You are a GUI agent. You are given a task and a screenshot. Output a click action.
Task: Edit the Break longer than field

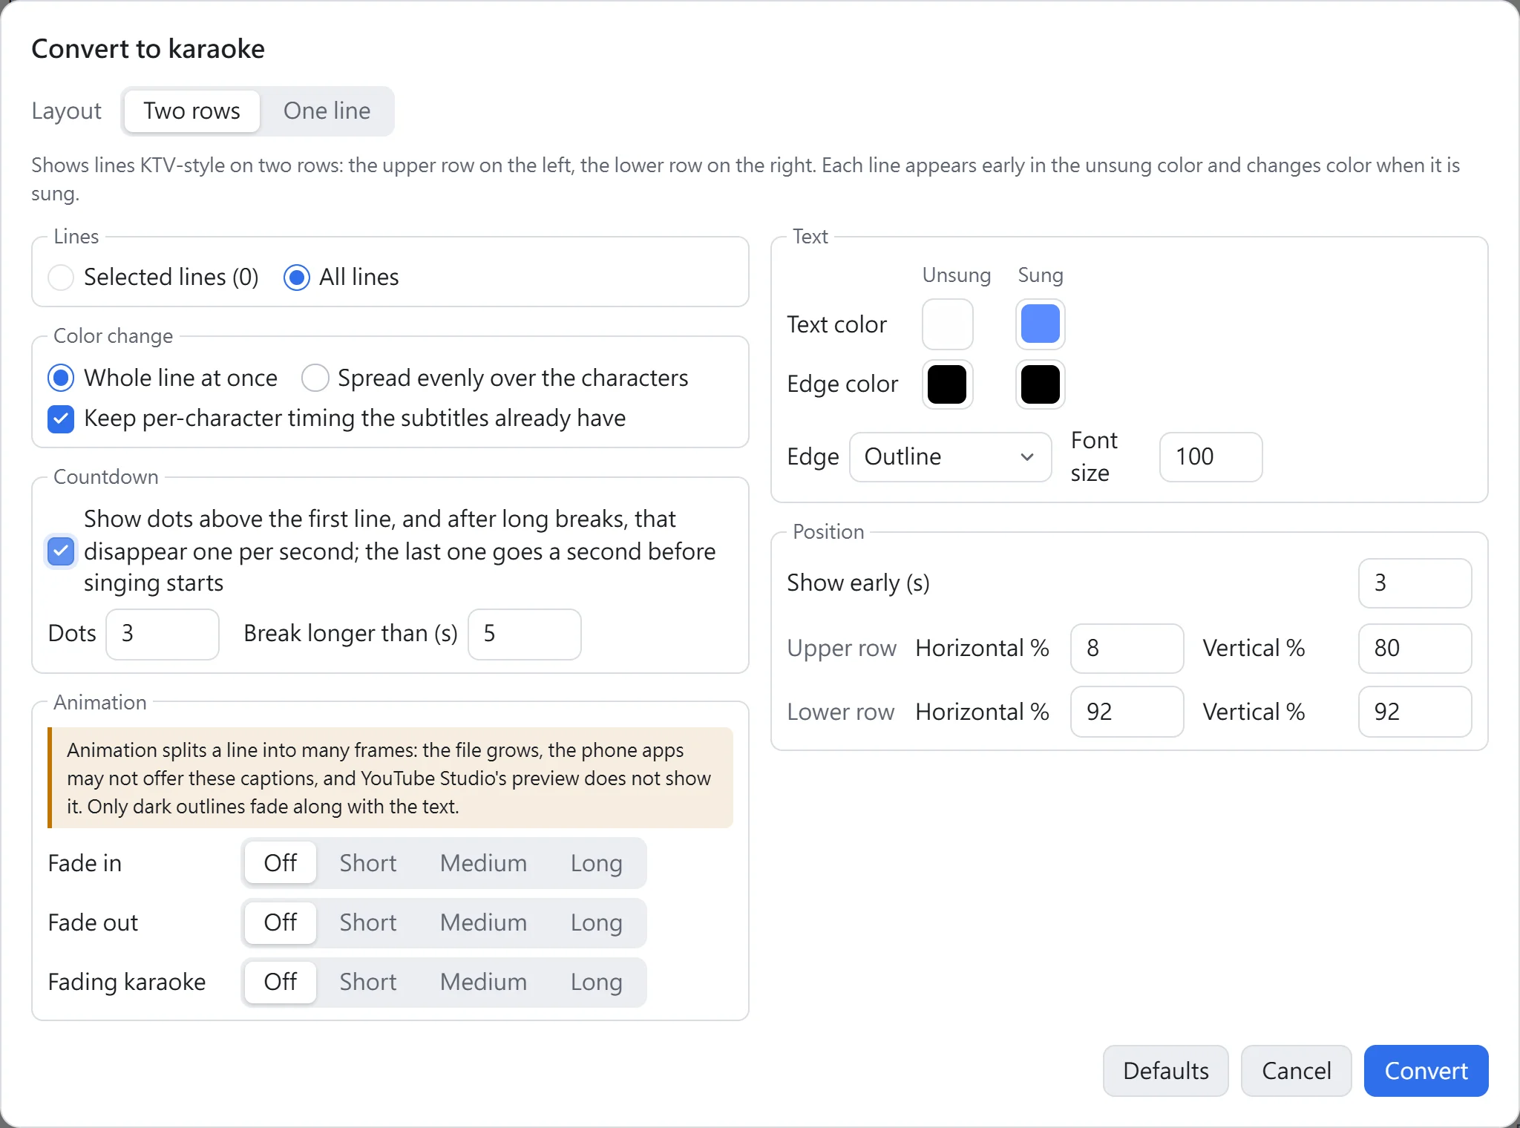(525, 634)
